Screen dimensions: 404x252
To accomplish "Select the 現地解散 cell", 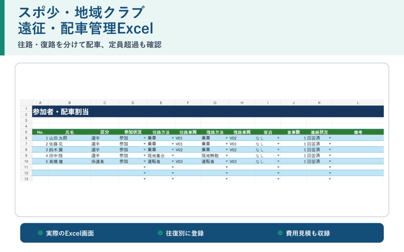I will click(x=215, y=156).
